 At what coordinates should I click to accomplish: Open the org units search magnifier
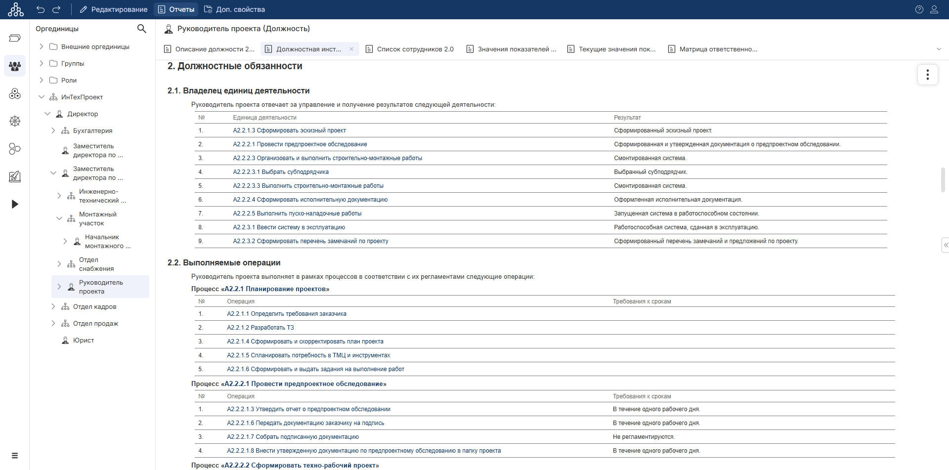click(141, 29)
